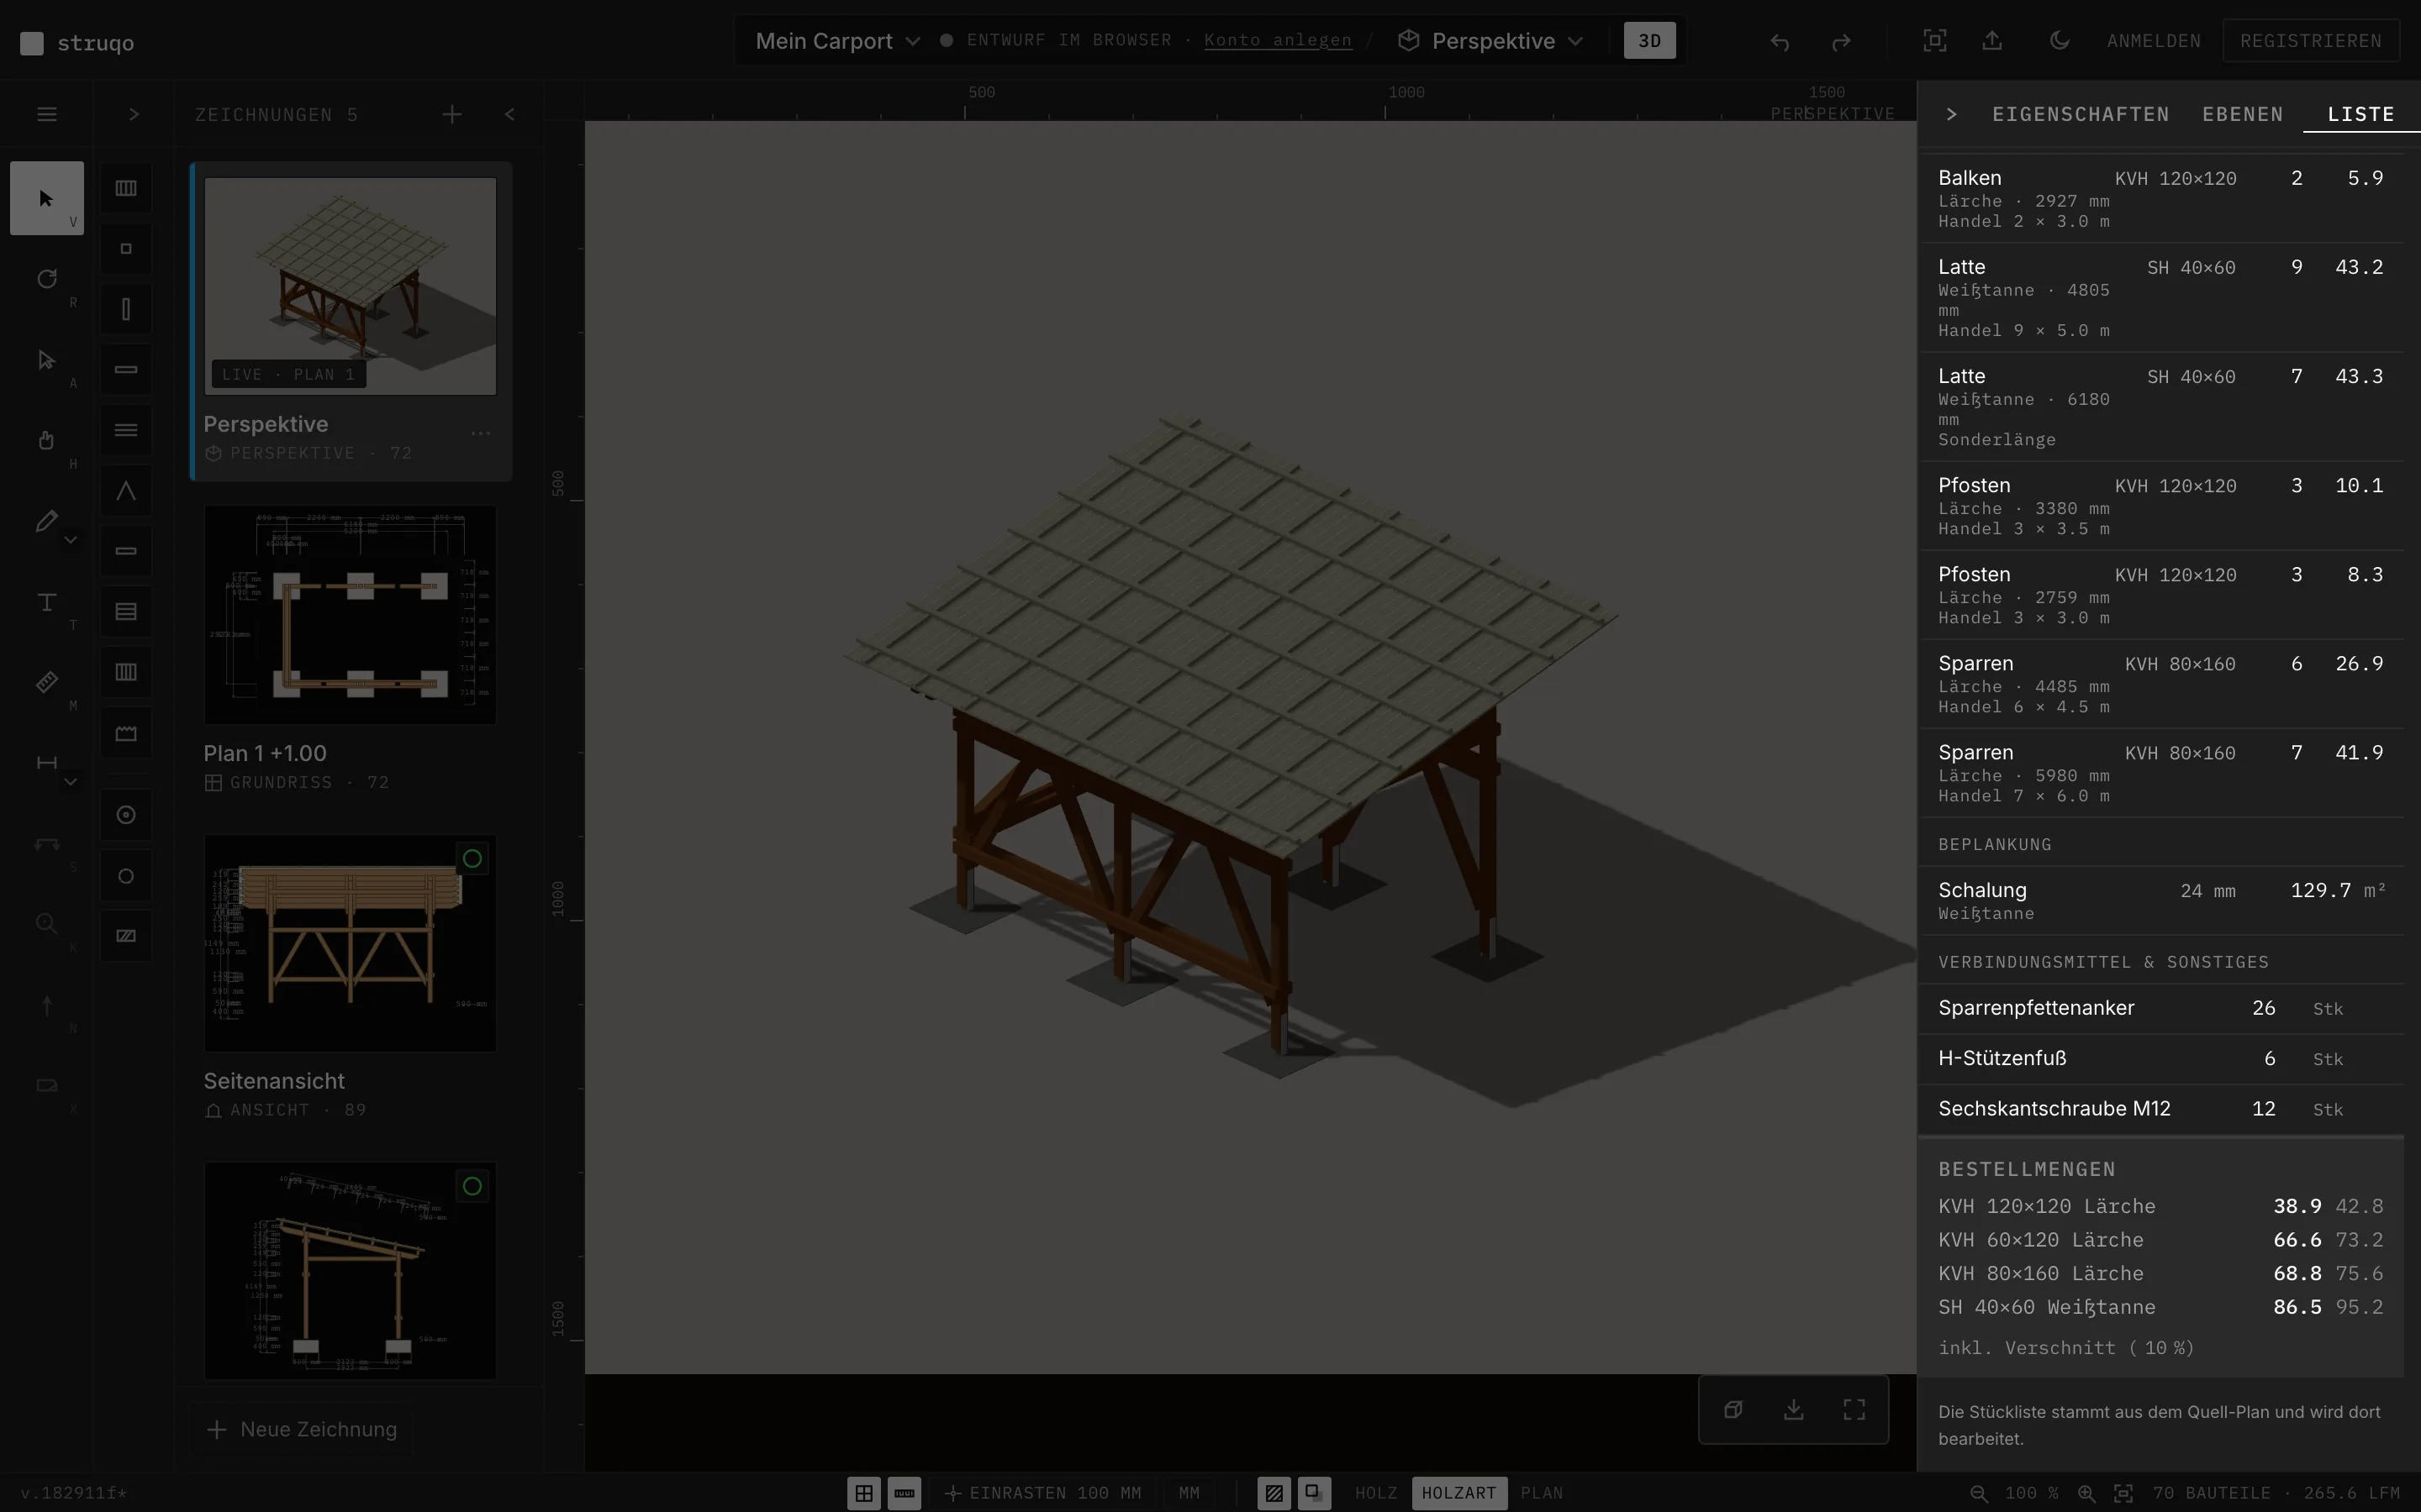Viewport: 2421px width, 1512px height.
Task: Switch display mode to PLAN
Action: [1542, 1493]
